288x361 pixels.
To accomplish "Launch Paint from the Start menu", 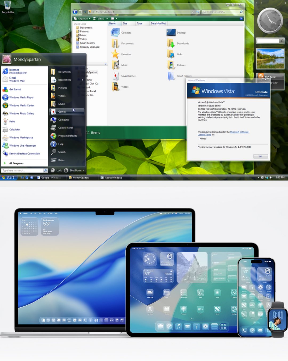I will pyautogui.click(x=9, y=121).
